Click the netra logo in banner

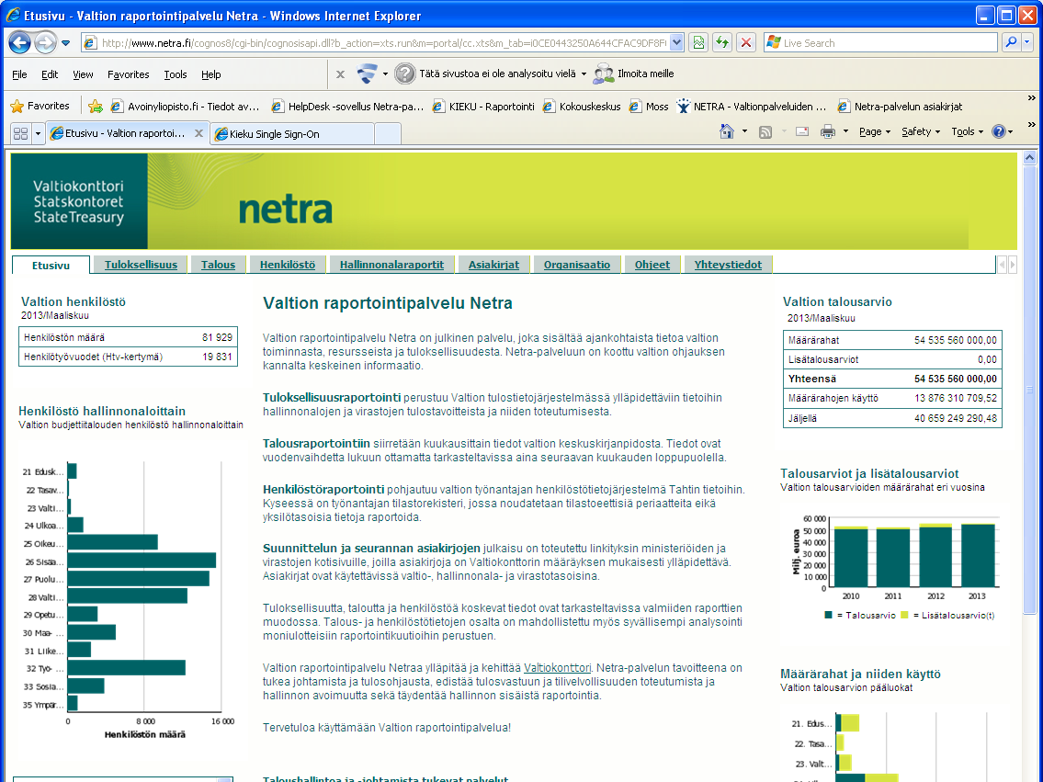(286, 210)
